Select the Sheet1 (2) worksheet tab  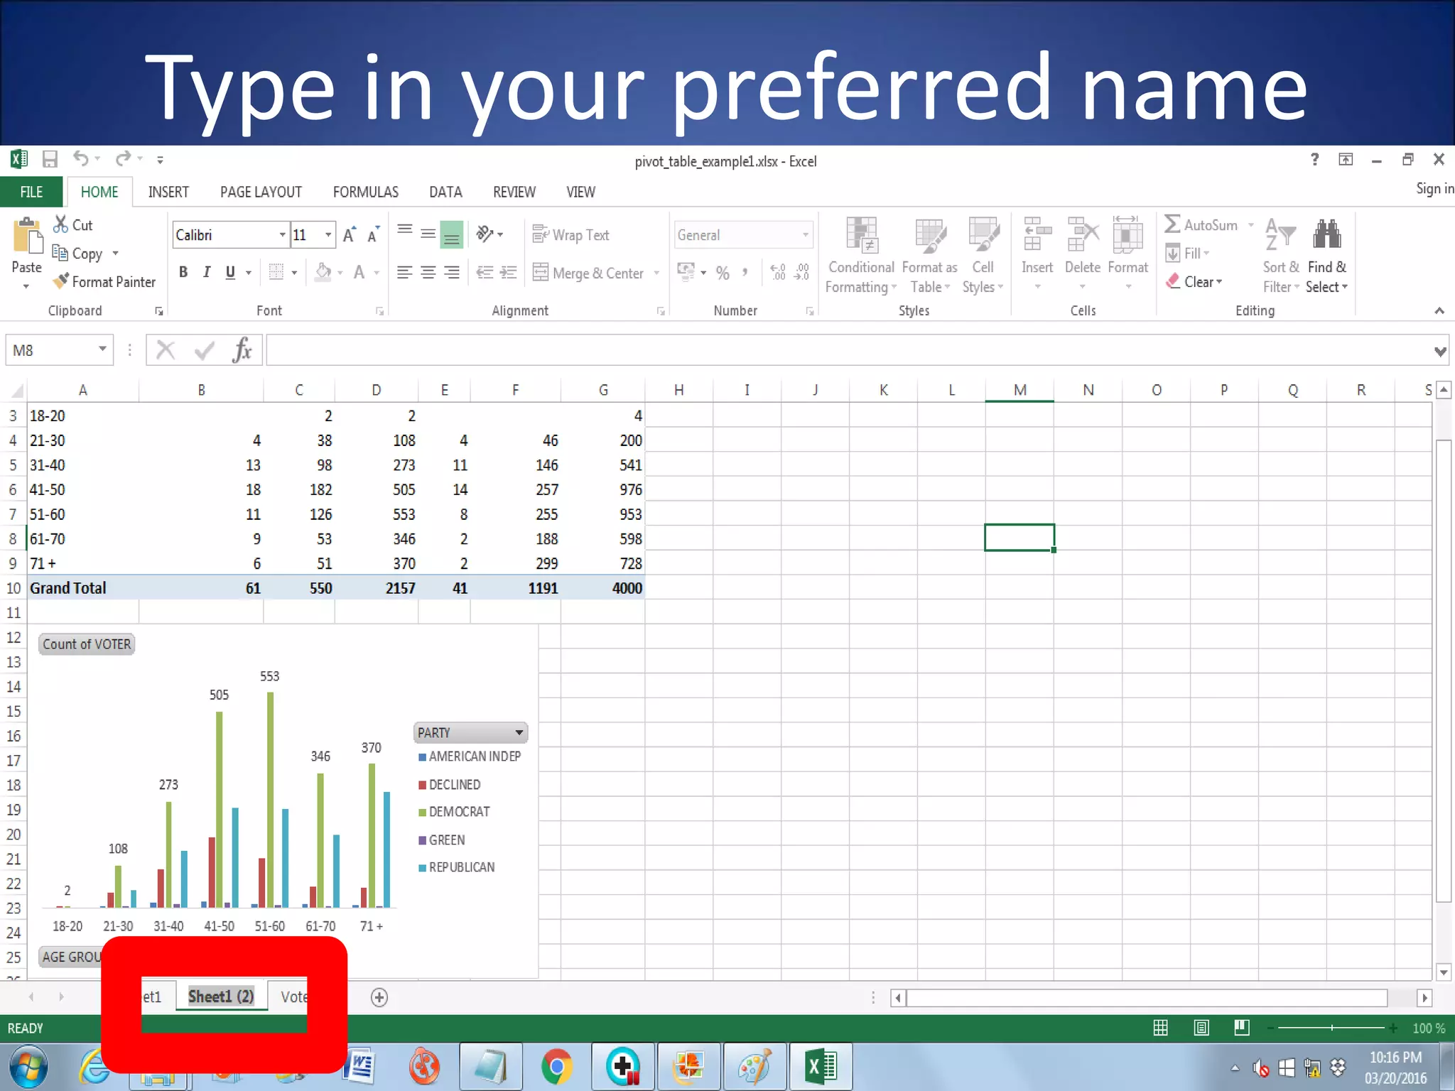[x=221, y=997]
